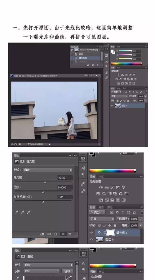Toggle eye of 图层 0 below 曝光度 1
155x280 pixels.
point(91,239)
